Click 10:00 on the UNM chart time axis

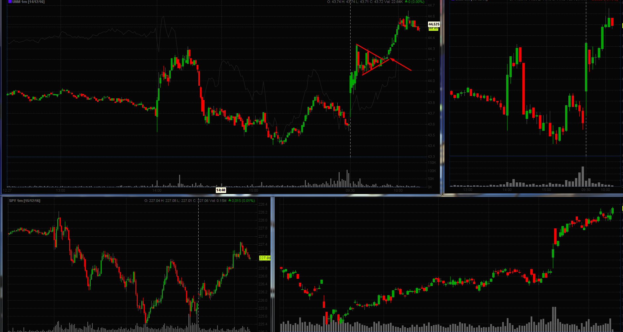[398, 190]
